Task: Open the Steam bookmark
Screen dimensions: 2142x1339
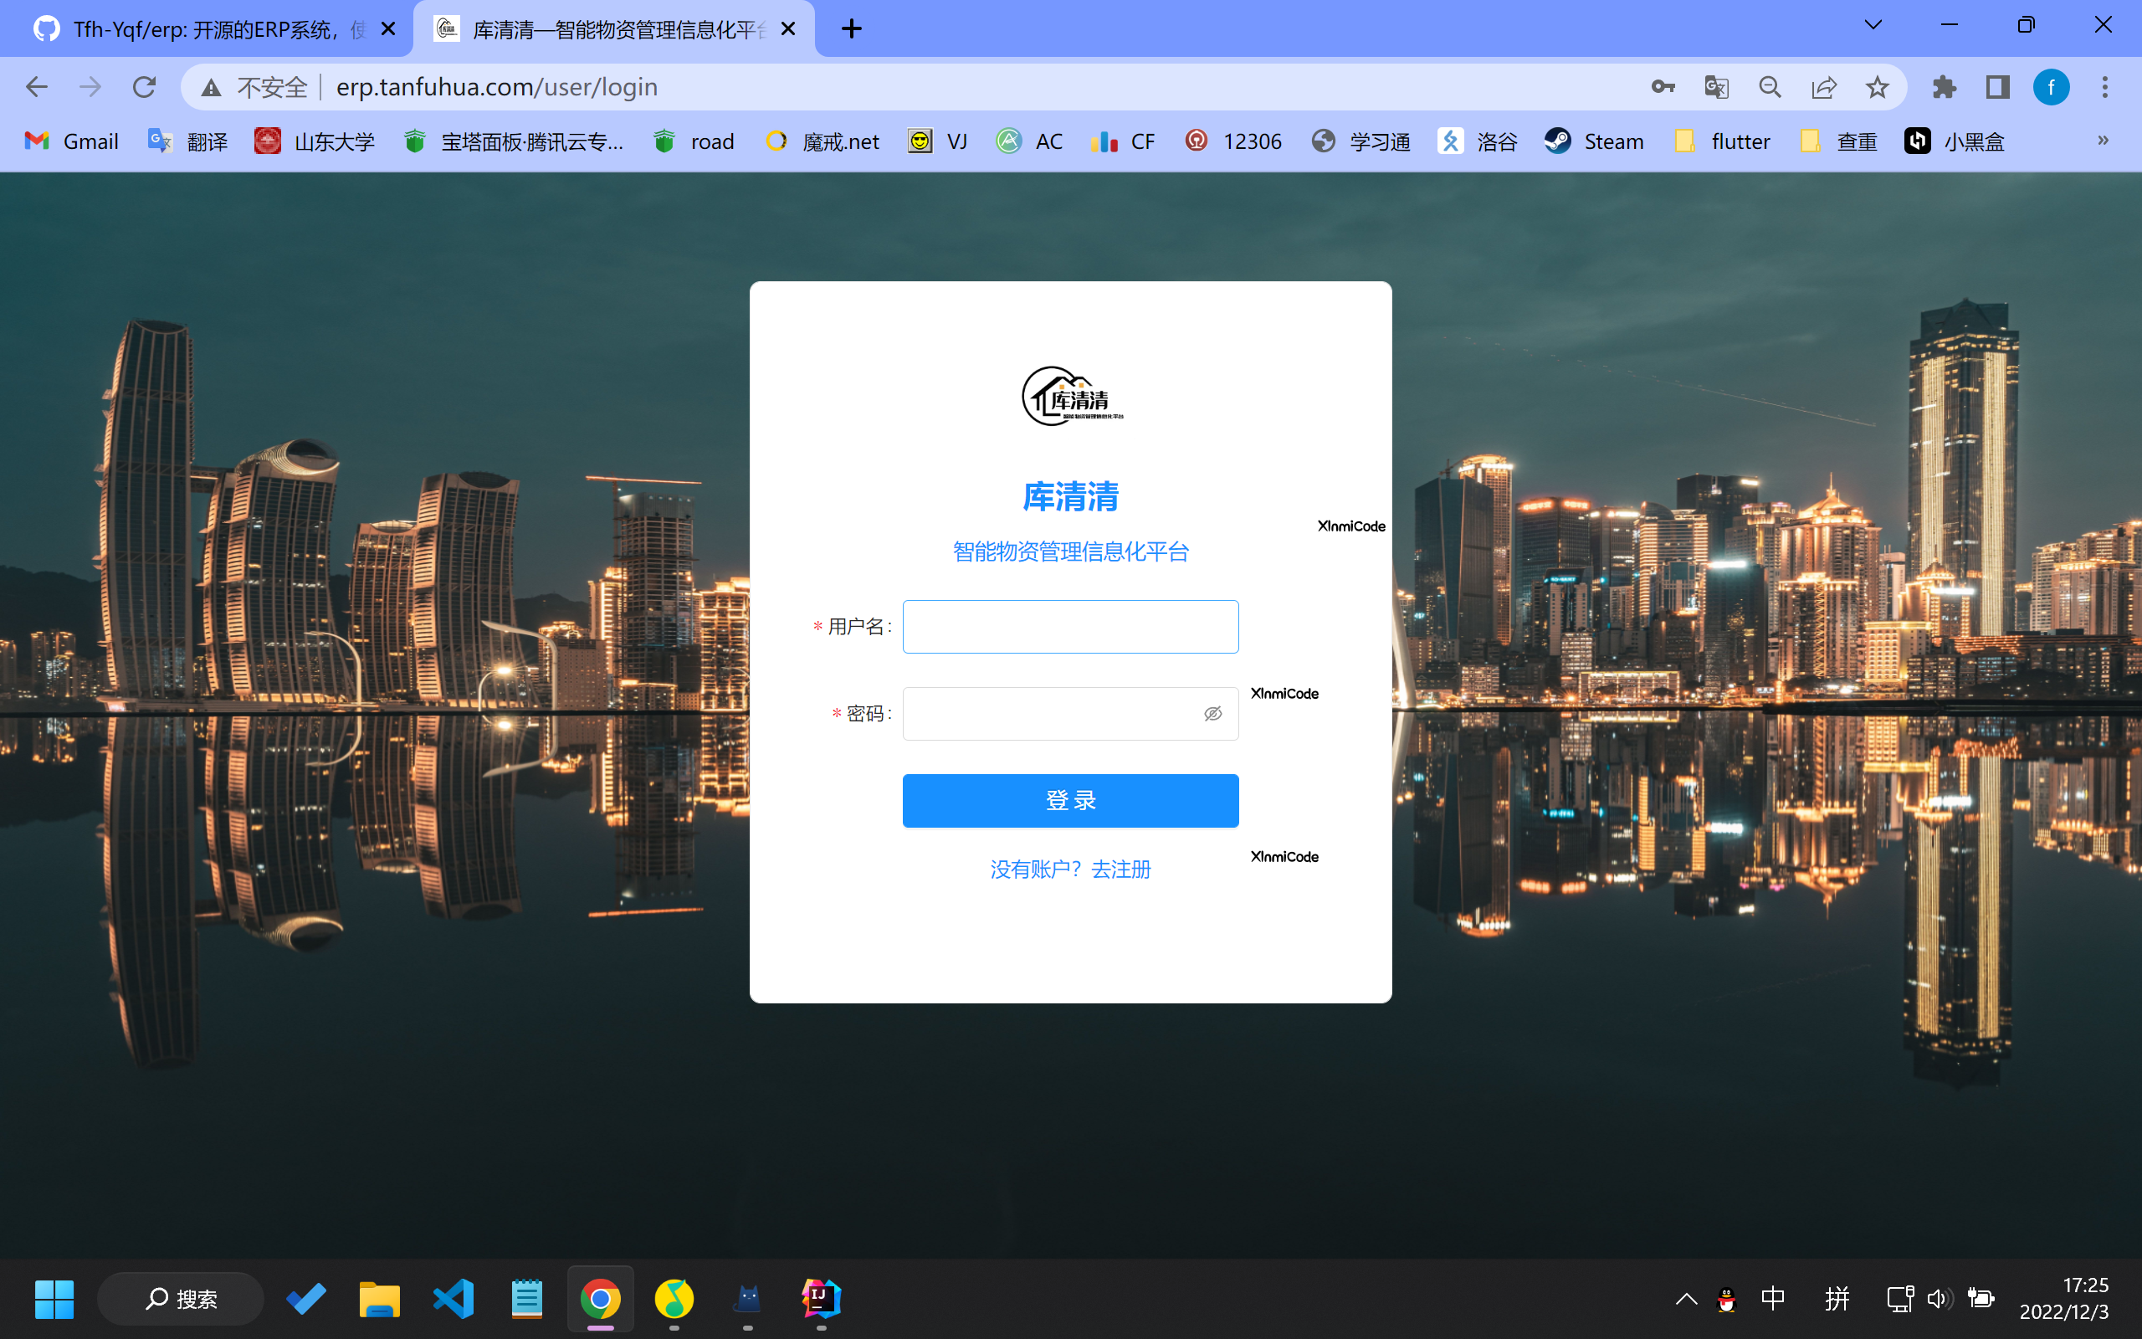Action: (1592, 141)
